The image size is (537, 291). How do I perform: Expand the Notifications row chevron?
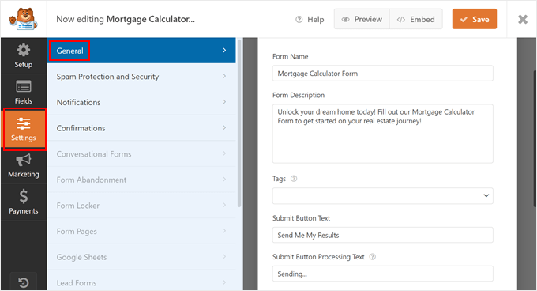point(224,102)
